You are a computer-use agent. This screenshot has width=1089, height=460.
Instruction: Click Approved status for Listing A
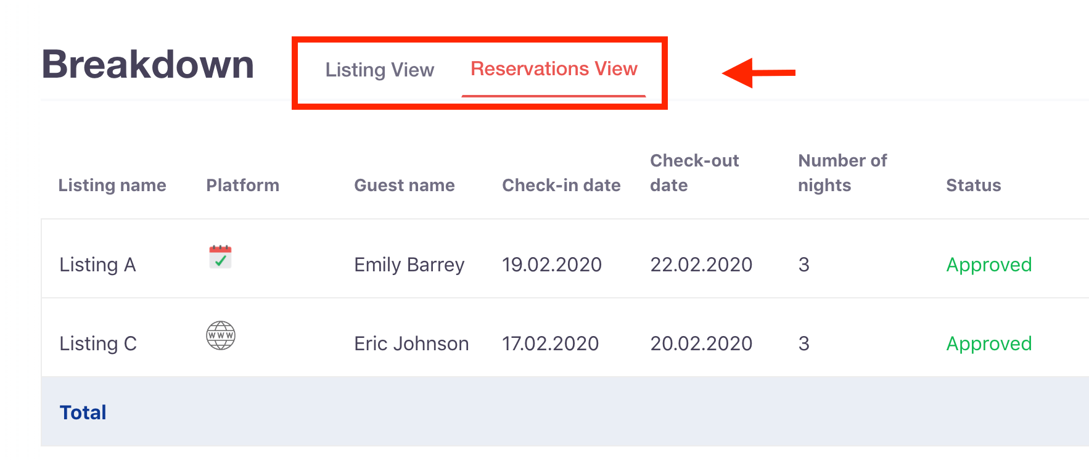click(x=989, y=265)
